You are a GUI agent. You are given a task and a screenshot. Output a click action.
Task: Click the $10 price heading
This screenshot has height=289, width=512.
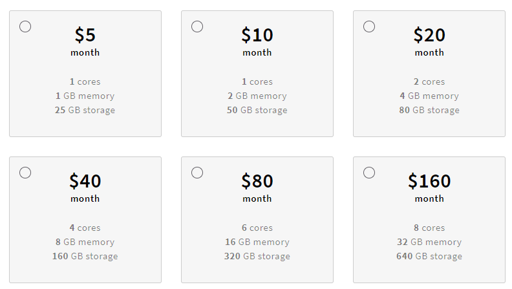[257, 35]
